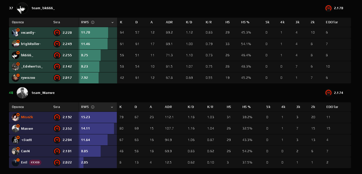Screen dimensions: 362x174
Task: Click the RWS info icon in the top table
Action: point(93,22)
